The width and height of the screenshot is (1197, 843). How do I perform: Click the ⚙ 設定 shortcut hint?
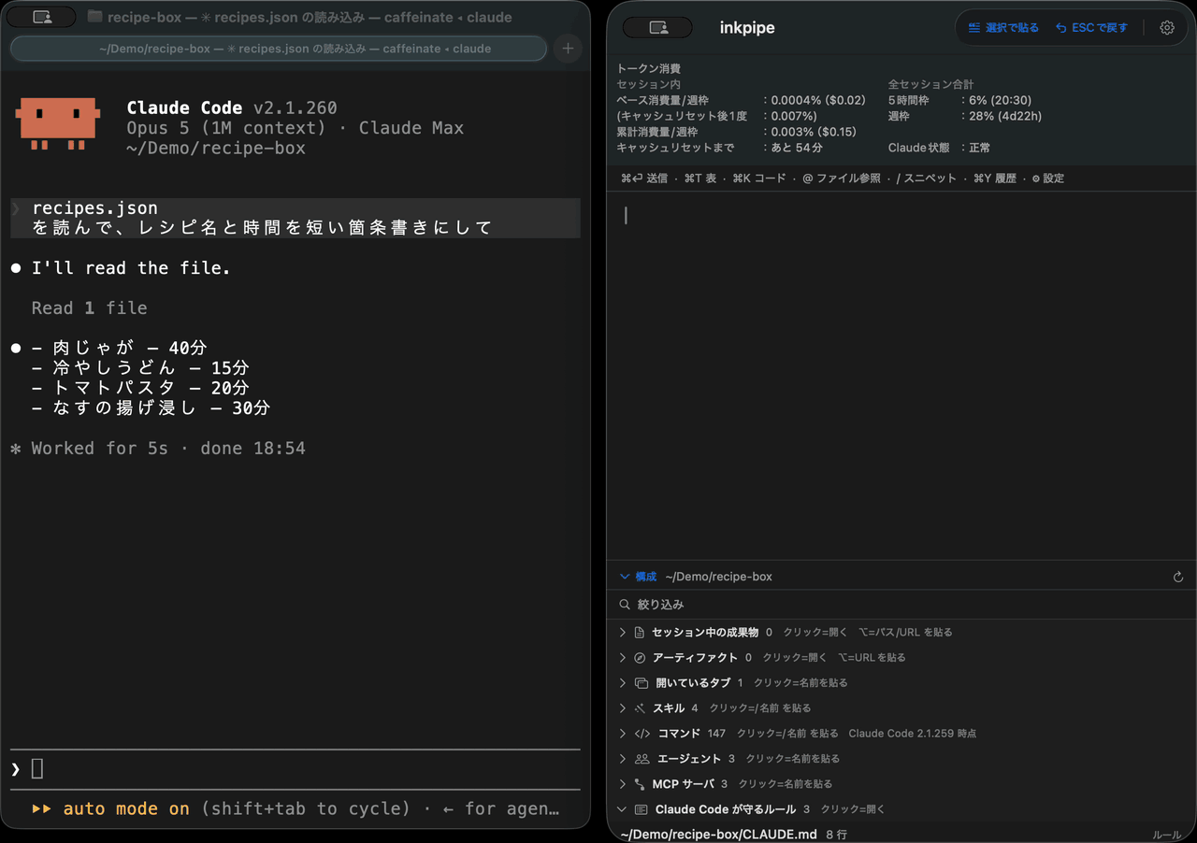click(x=1047, y=179)
